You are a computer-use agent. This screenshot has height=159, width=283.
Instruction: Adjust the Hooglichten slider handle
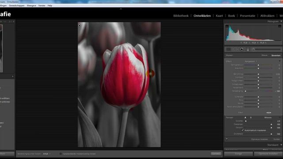point(258,81)
